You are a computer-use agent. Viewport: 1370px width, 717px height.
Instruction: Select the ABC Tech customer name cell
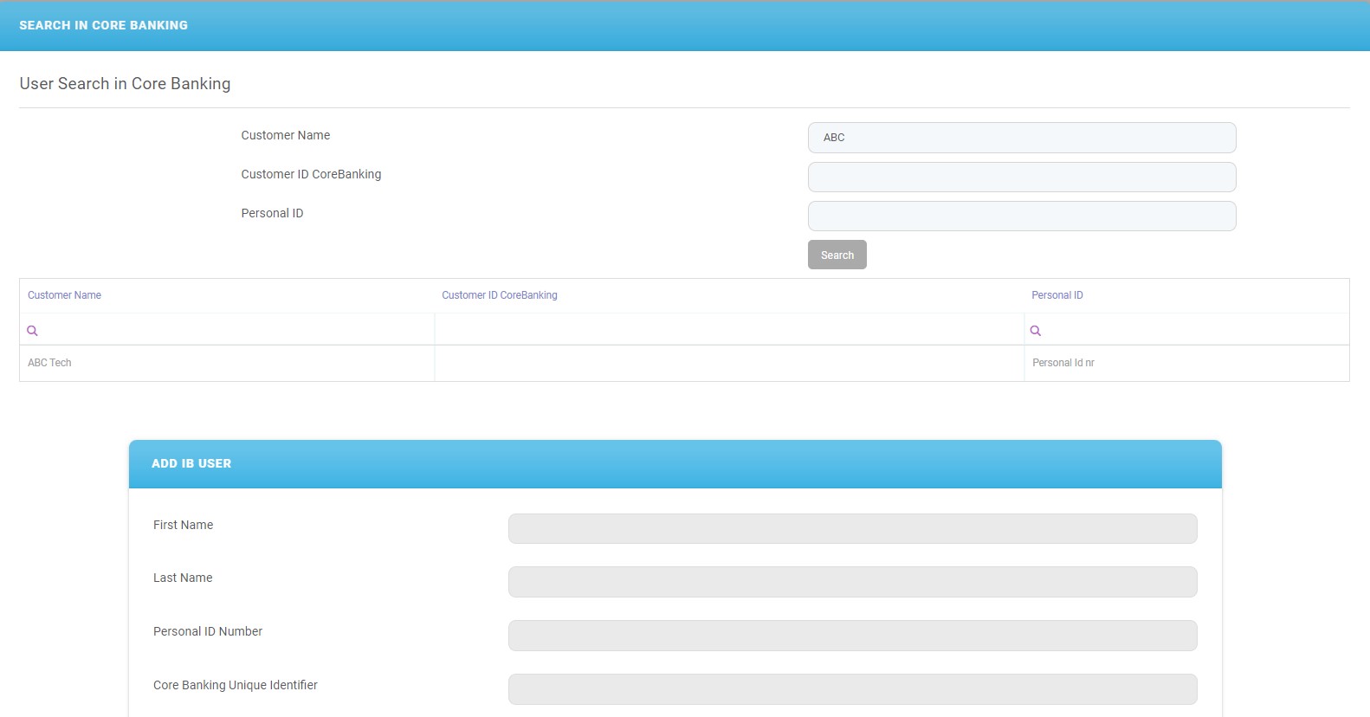(50, 363)
